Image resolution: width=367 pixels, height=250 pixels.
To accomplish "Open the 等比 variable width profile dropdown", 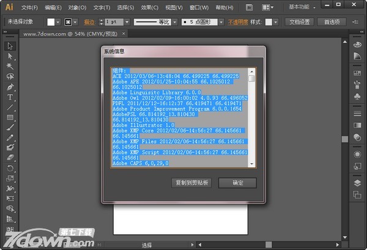I will pyautogui.click(x=174, y=22).
